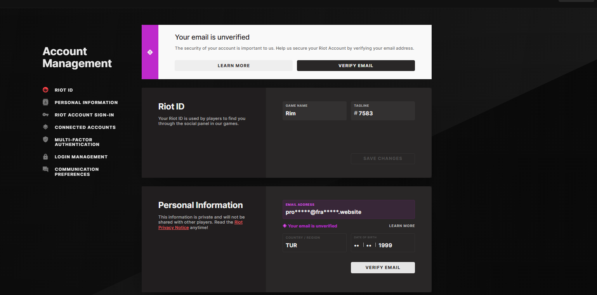597x295 pixels.
Task: Click Verify Email button under Personal Information
Action: [383, 267]
